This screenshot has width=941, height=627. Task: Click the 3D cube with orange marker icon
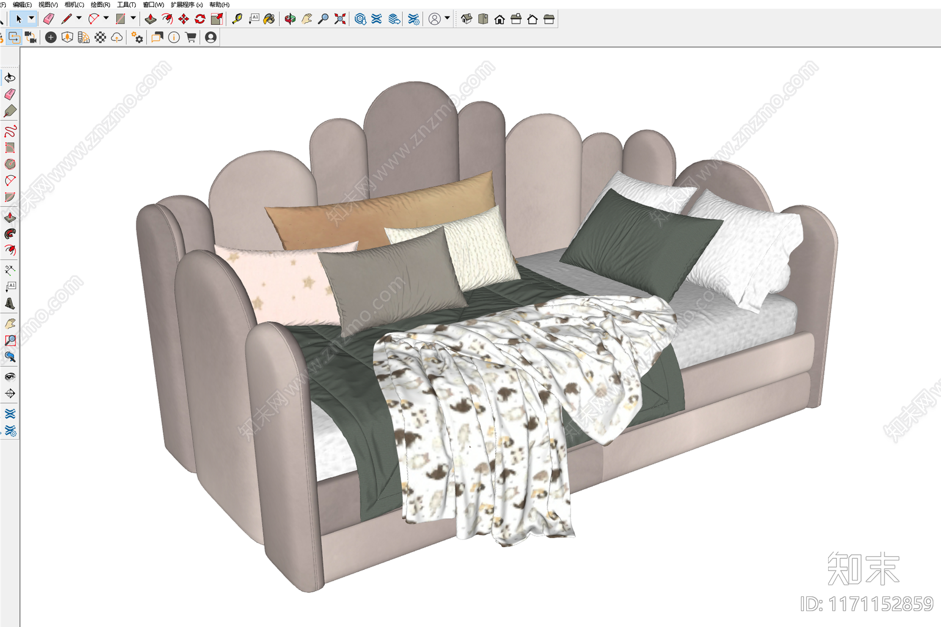[67, 38]
